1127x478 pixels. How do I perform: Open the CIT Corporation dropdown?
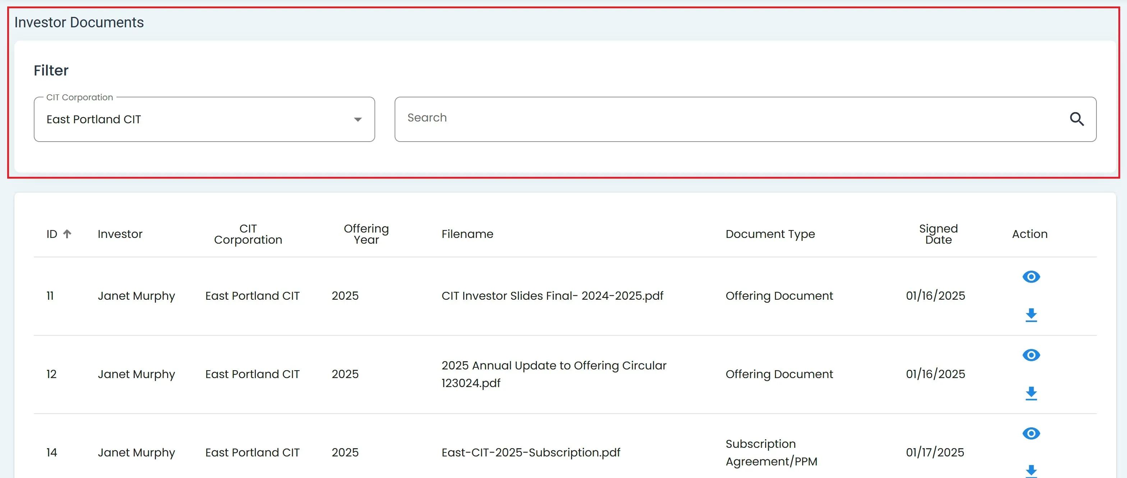pyautogui.click(x=204, y=119)
